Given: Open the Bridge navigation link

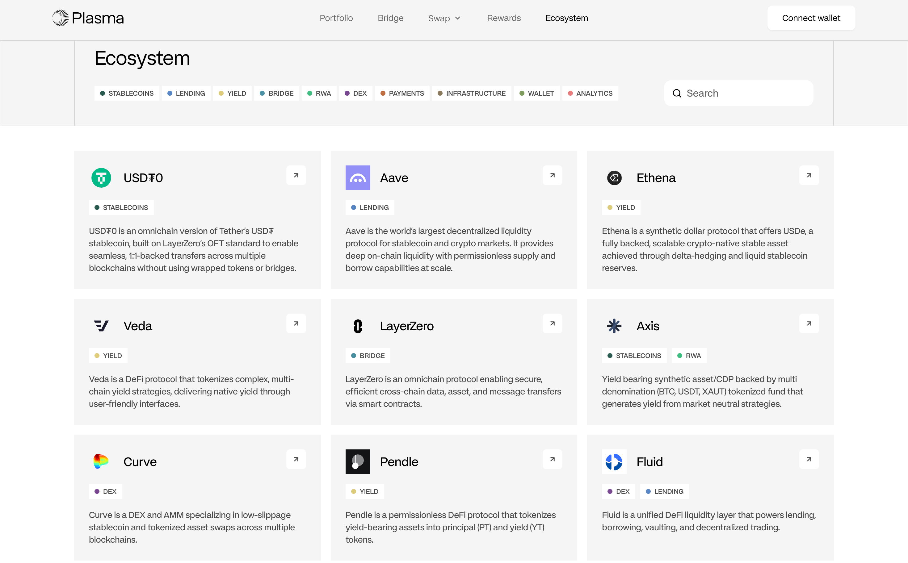Looking at the screenshot, I should coord(390,18).
